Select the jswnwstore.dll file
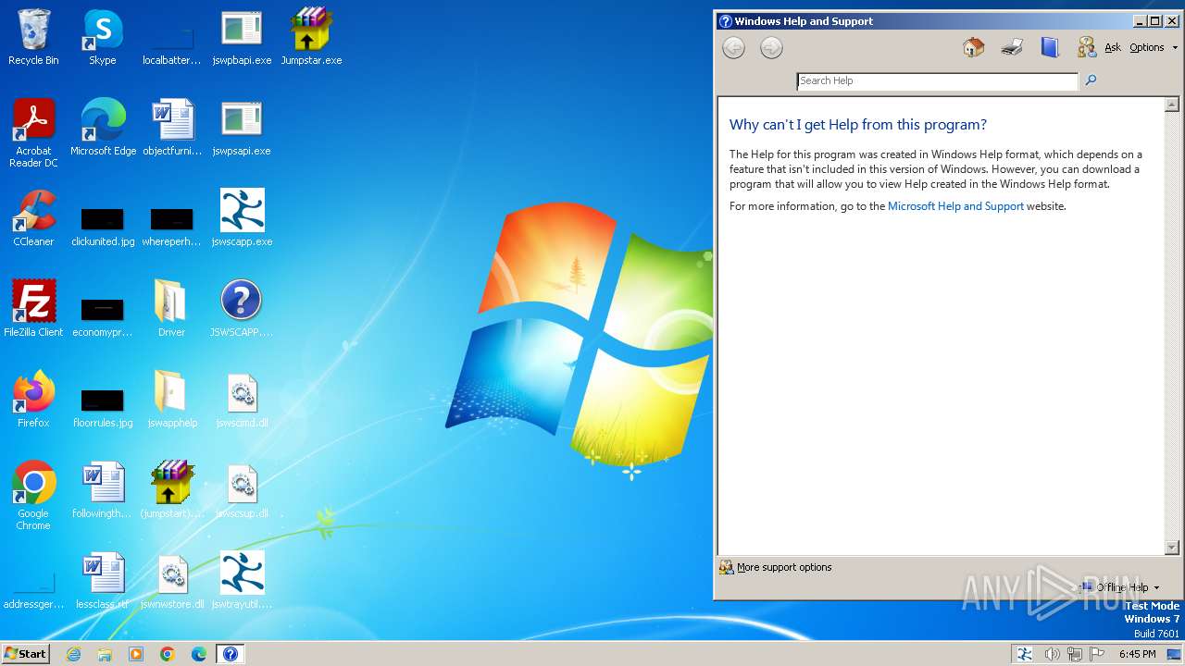1185x666 pixels. click(172, 581)
